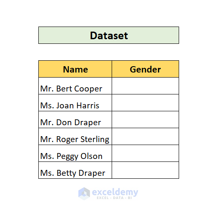Viewport: 217px width, 207px height.
Task: Click empty Gender cell beside Roger Sterling
Action: pyautogui.click(x=145, y=137)
